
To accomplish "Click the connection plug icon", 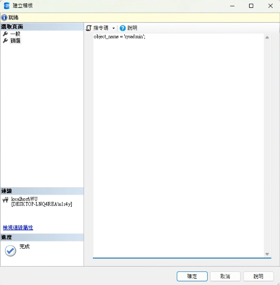I will [6, 200].
